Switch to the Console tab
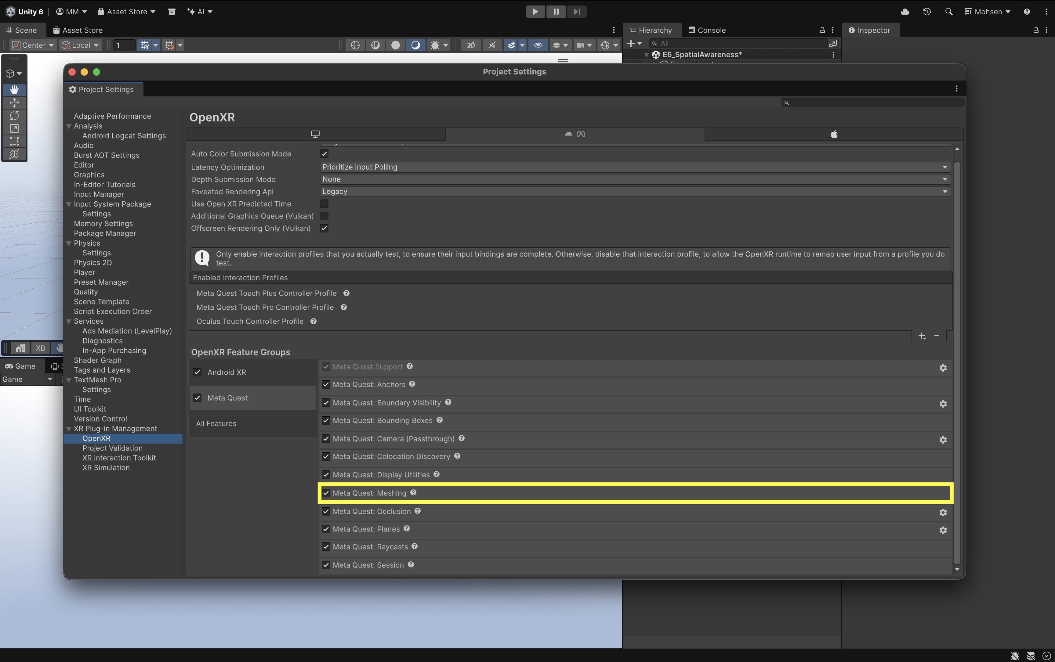 point(707,30)
